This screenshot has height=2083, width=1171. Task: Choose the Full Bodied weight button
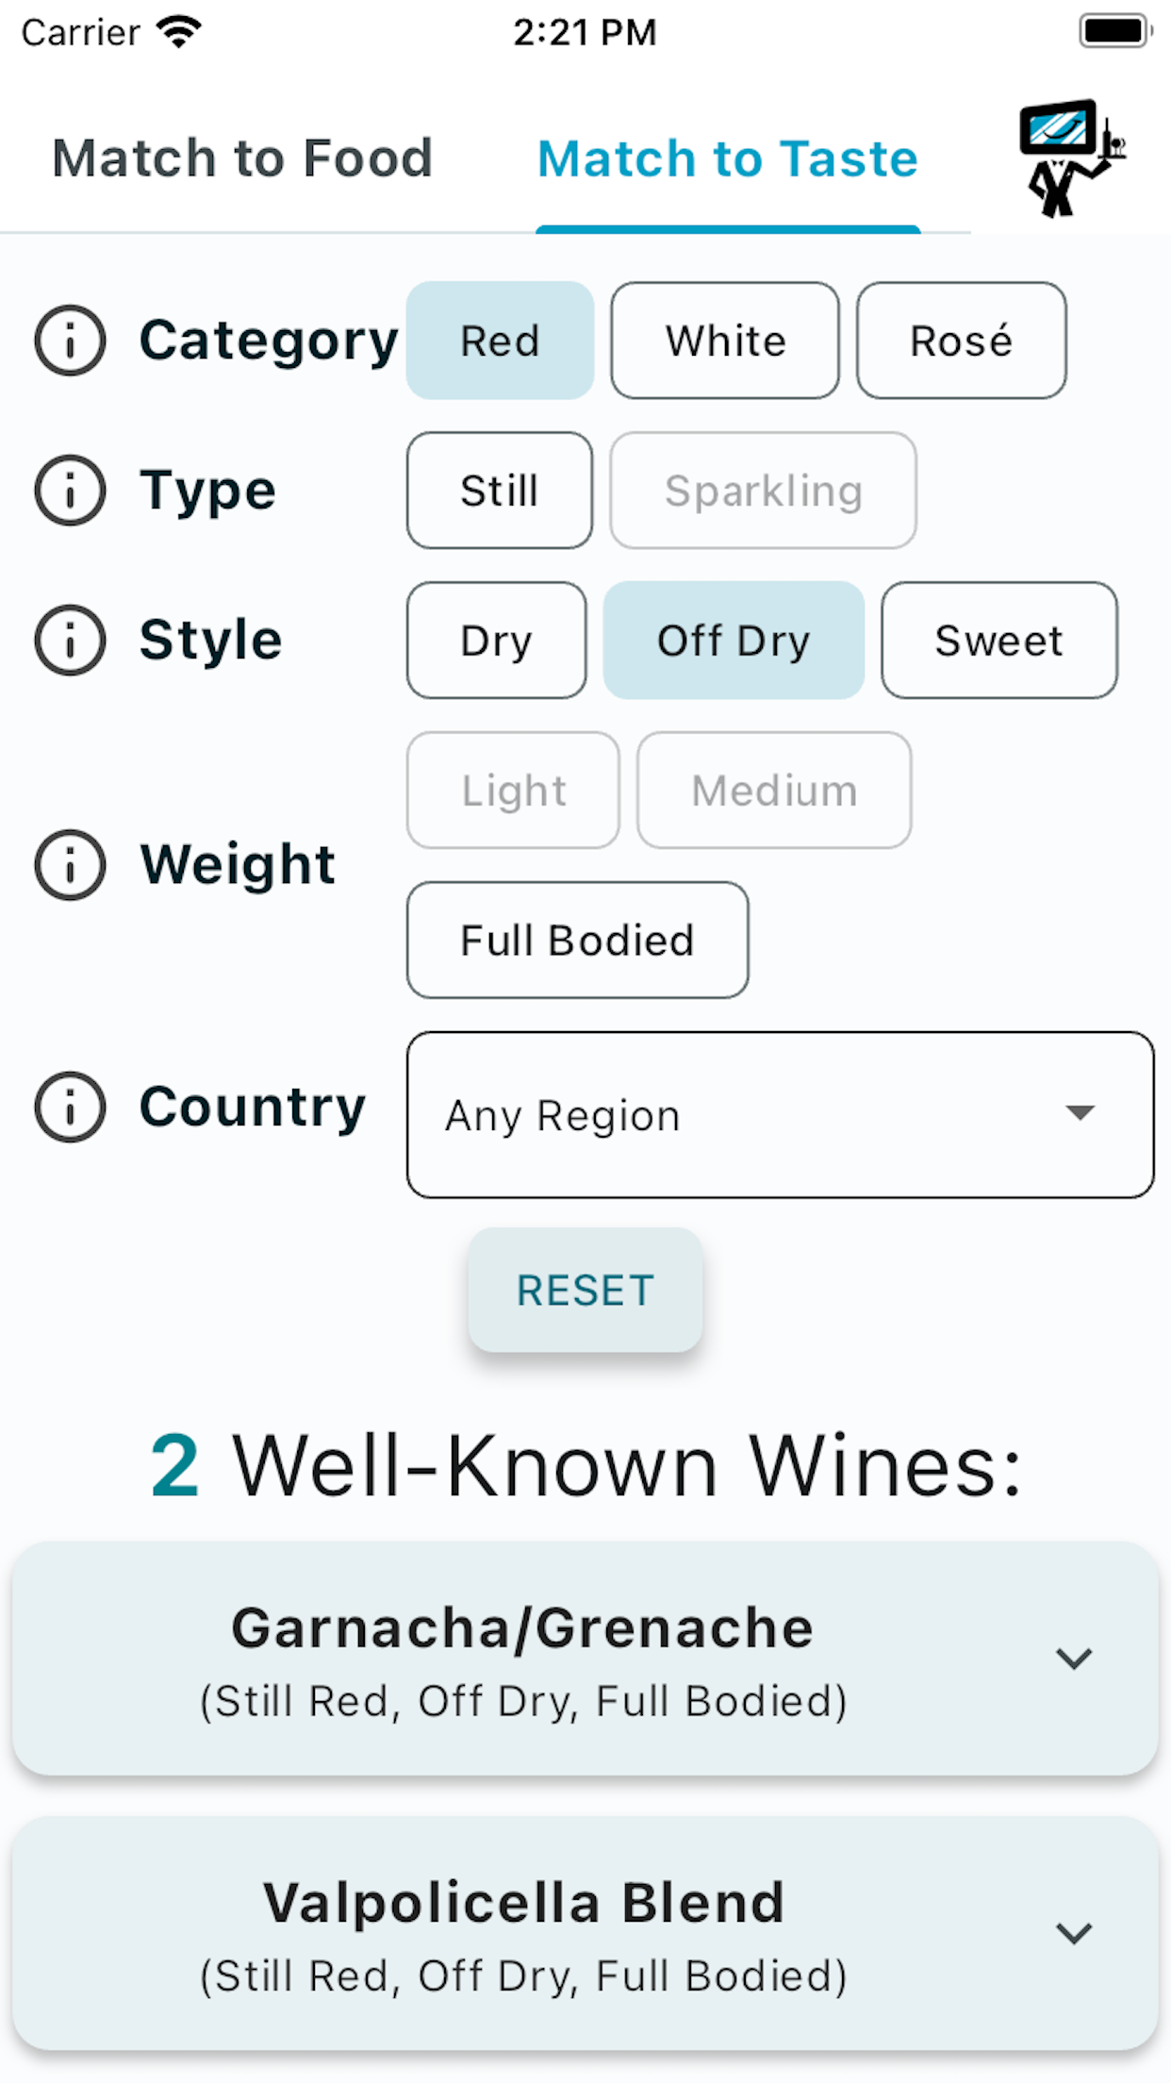point(578,941)
